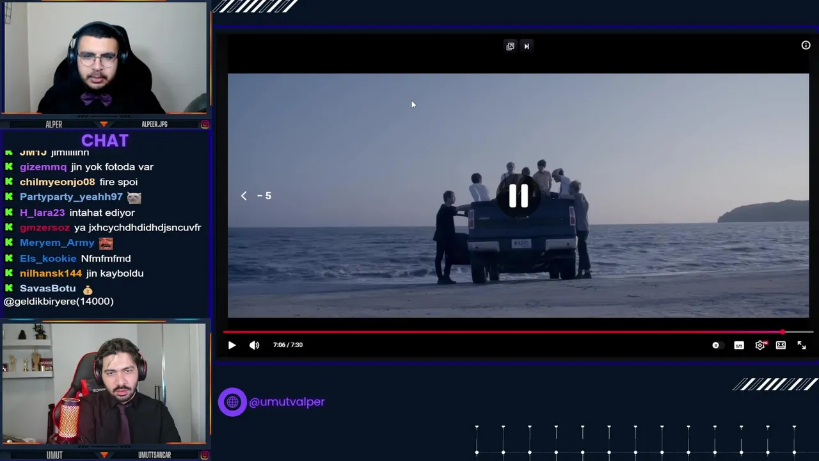Enter full screen mode
This screenshot has height=461, width=819.
[x=802, y=345]
